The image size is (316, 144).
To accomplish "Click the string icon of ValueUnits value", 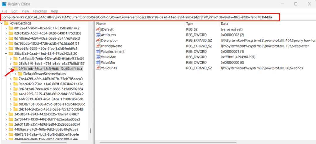I will tap(98, 68).
